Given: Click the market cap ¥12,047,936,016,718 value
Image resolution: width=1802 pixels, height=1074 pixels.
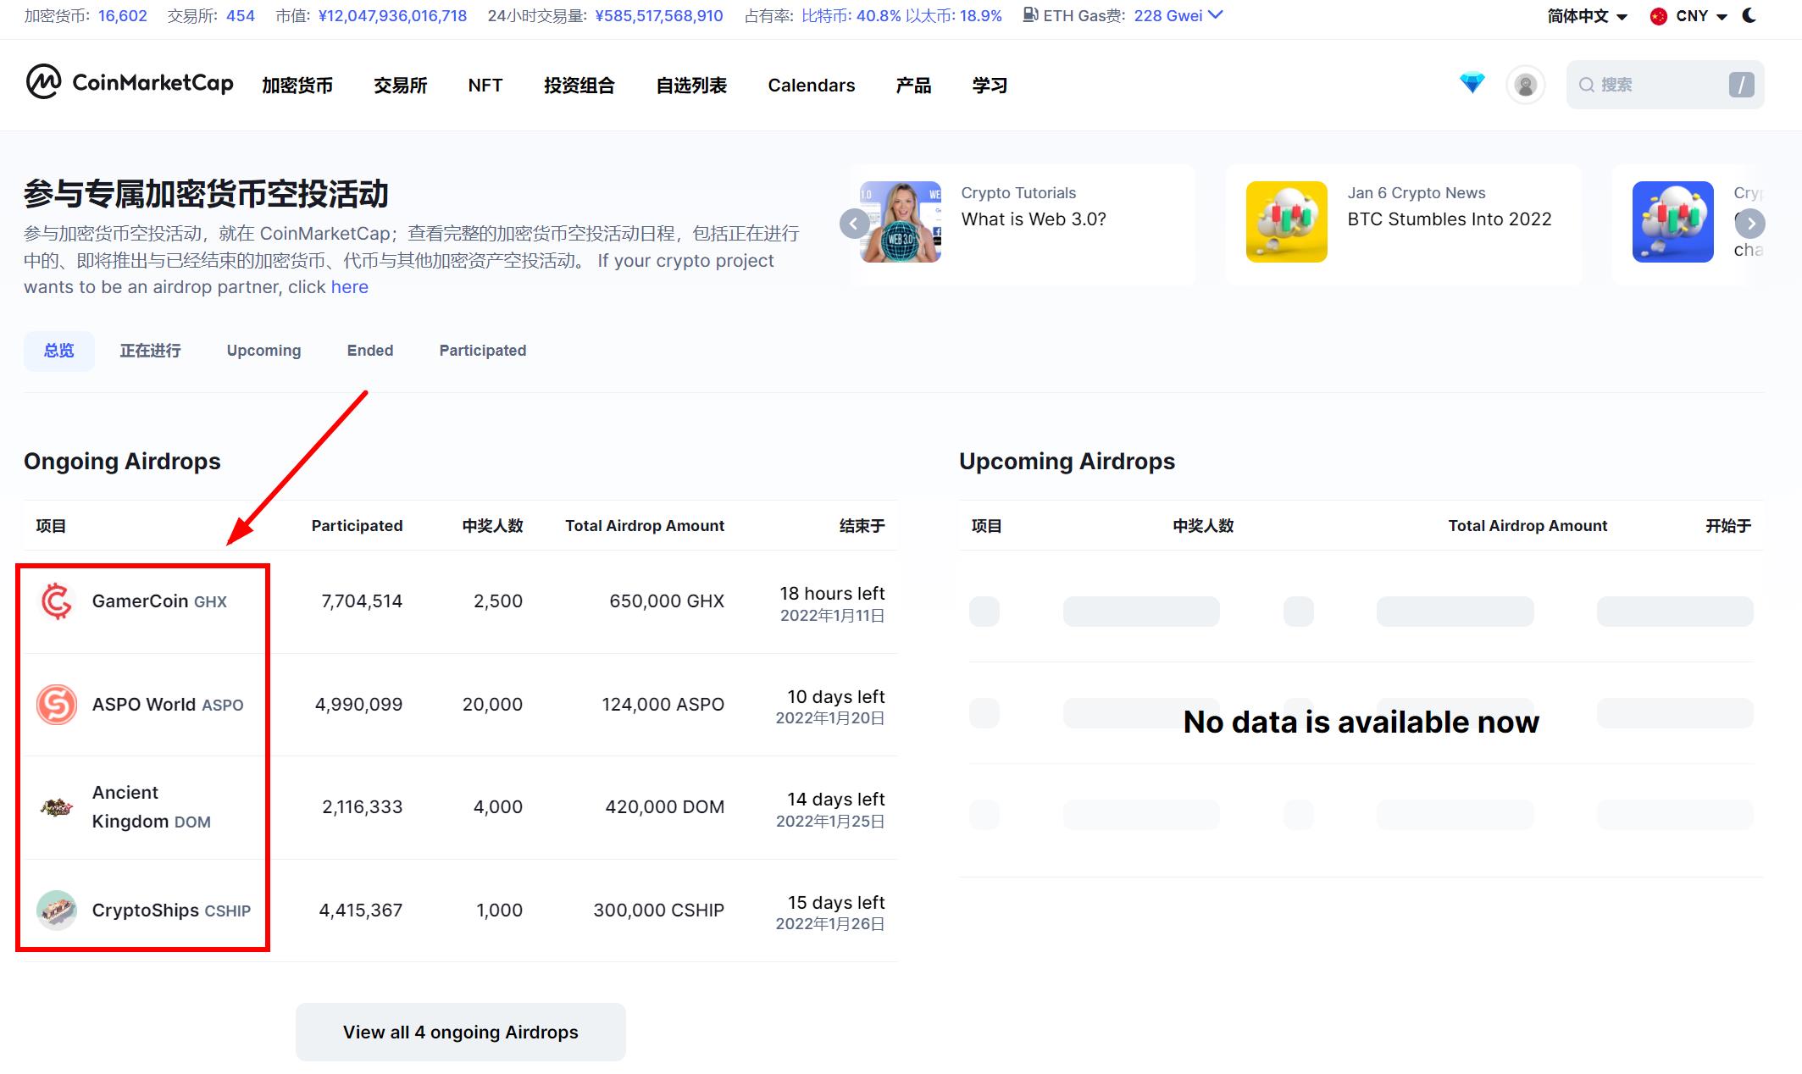Looking at the screenshot, I should [x=393, y=16].
